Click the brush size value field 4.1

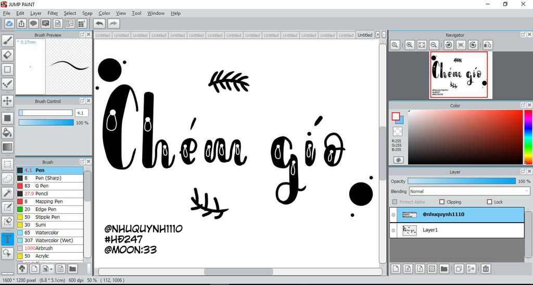[82, 113]
